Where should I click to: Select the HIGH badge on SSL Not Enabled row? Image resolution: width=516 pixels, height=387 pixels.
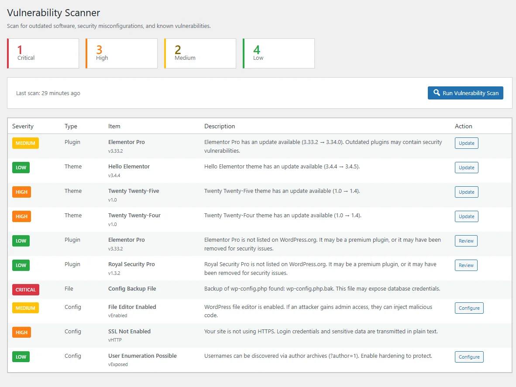21,332
